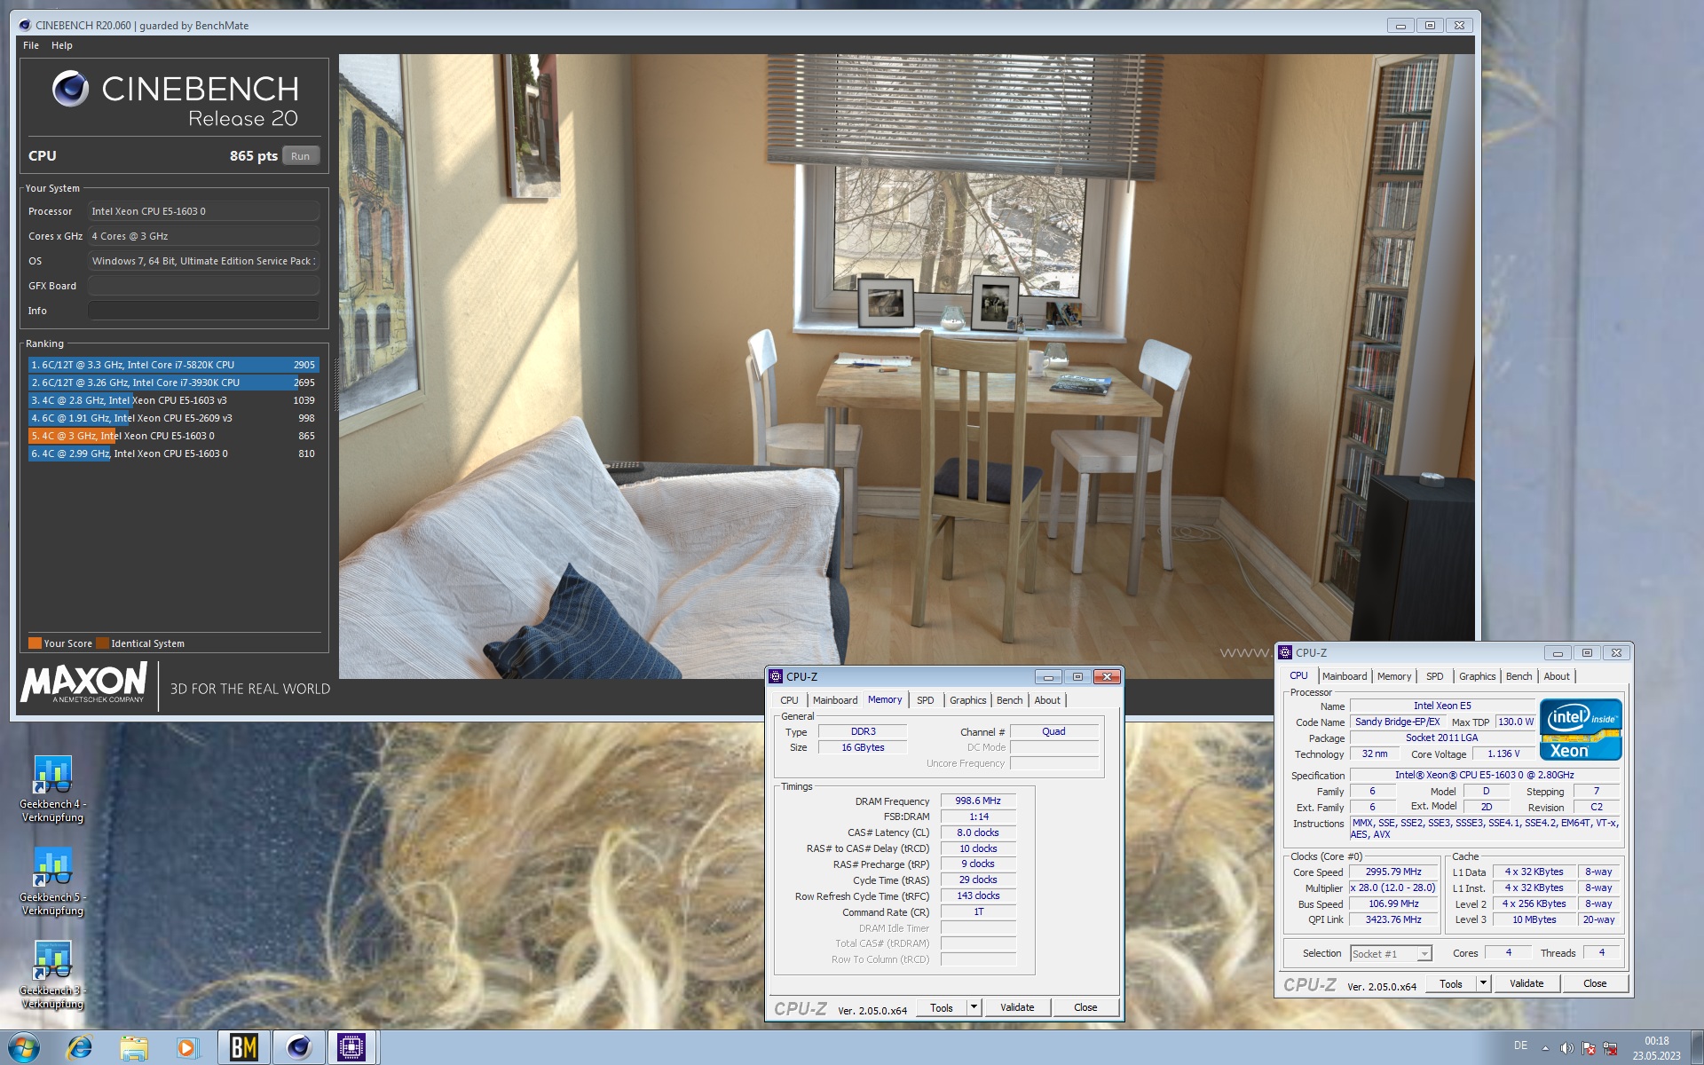Open Geekbench 5 desktop shortcut
1704x1065 pixels.
pyautogui.click(x=52, y=881)
